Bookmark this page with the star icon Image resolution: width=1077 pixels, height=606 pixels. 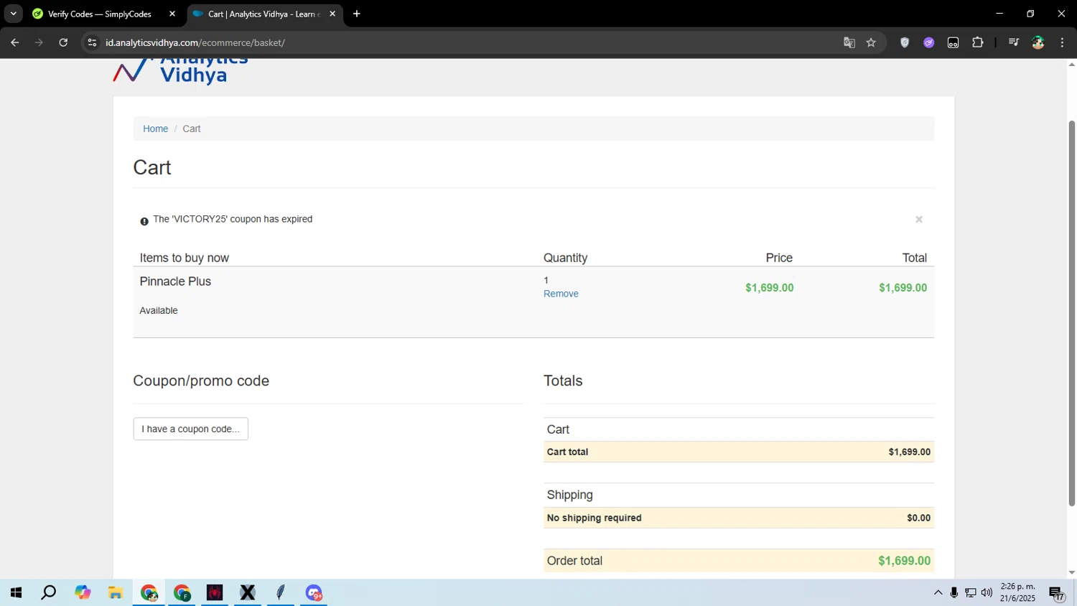click(x=871, y=42)
